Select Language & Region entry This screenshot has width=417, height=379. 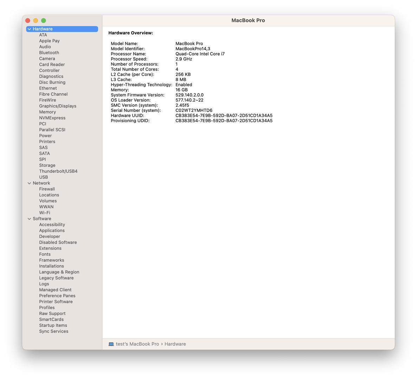click(59, 272)
